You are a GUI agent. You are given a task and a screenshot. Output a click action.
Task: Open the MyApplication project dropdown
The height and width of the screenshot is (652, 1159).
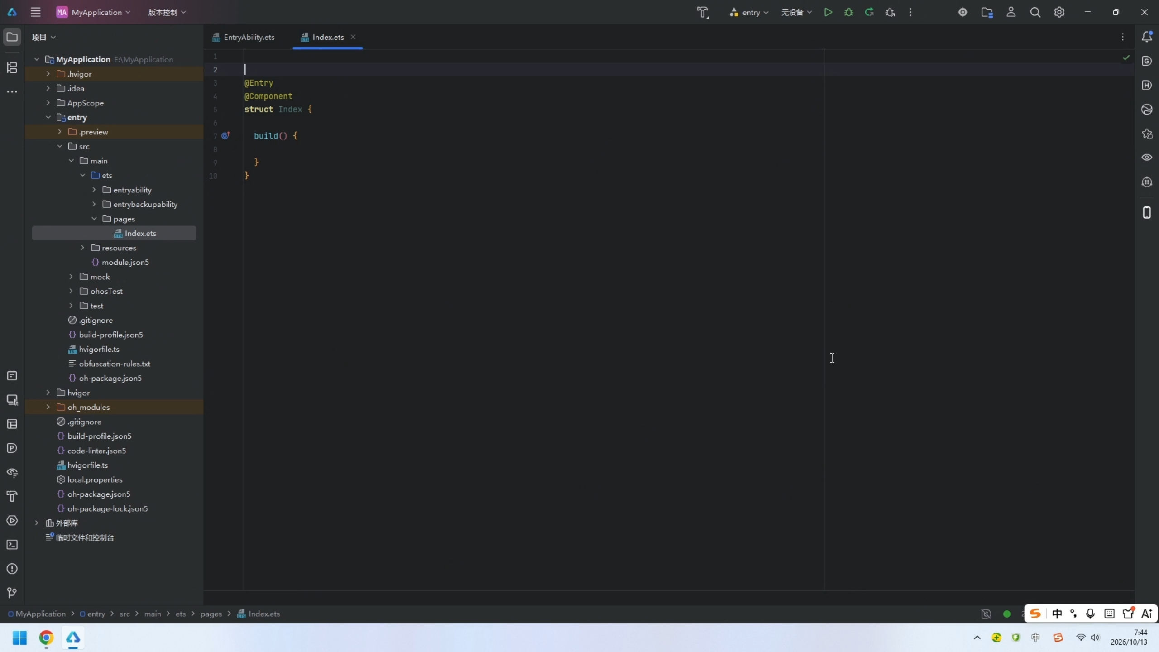point(93,12)
